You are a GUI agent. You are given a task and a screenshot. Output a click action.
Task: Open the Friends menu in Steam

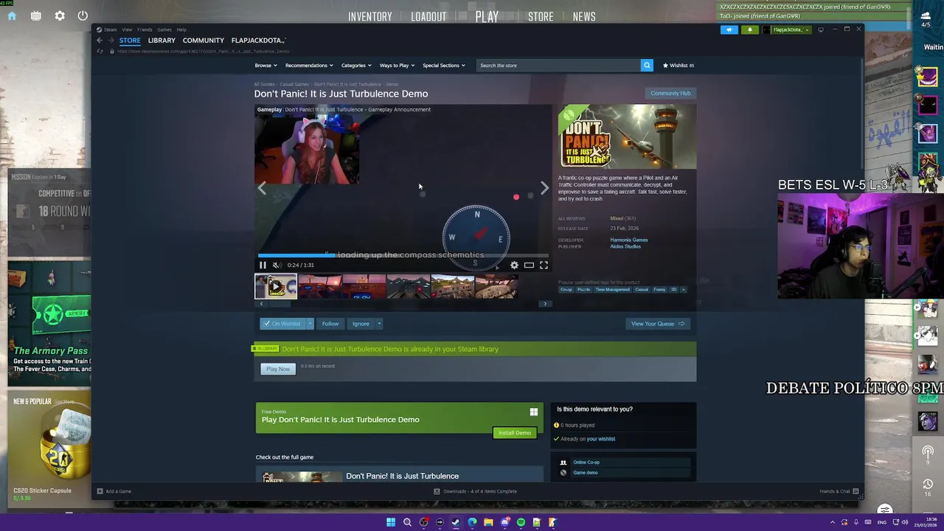145,29
